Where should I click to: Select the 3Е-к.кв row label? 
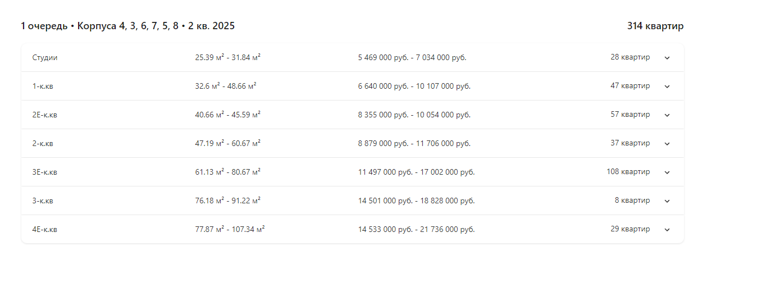pos(45,172)
